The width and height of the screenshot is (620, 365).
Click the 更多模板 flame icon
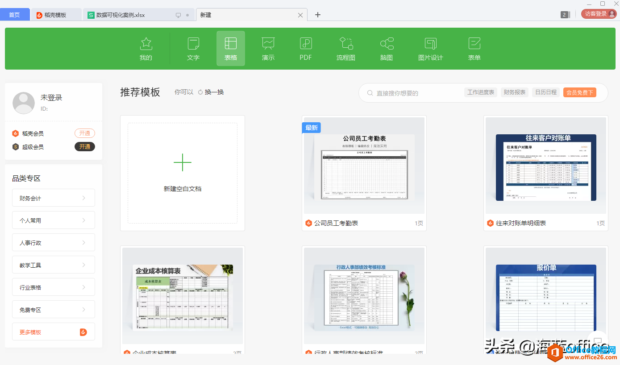83,332
